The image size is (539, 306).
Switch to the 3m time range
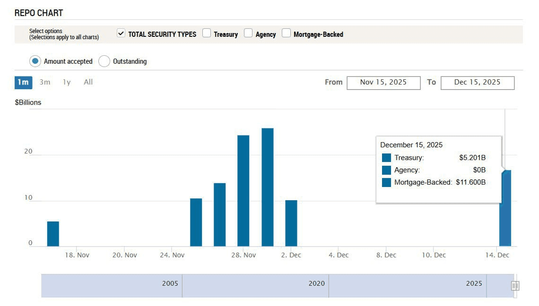[45, 82]
